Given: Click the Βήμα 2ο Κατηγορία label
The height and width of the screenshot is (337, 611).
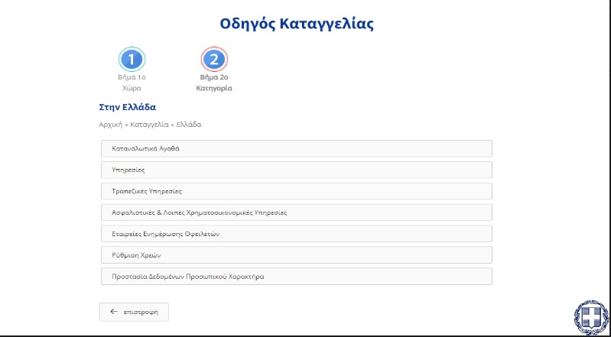Looking at the screenshot, I should 214,83.
